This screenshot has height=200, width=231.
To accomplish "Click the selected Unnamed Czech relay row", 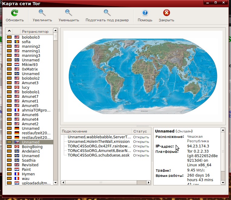I will 29,142.
